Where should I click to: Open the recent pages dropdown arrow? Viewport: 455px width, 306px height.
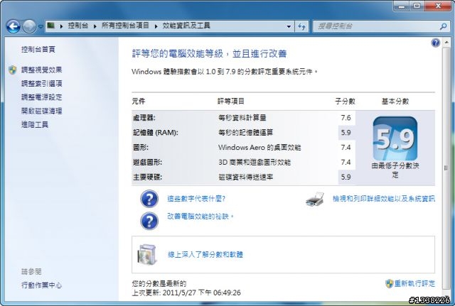tap(41, 26)
